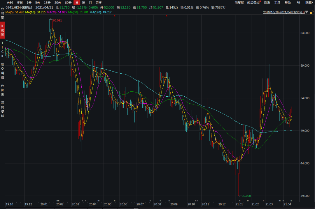This screenshot has height=209, width=315.
Task: Switch to the 月 monthly chart
Action: (x=90, y=3)
